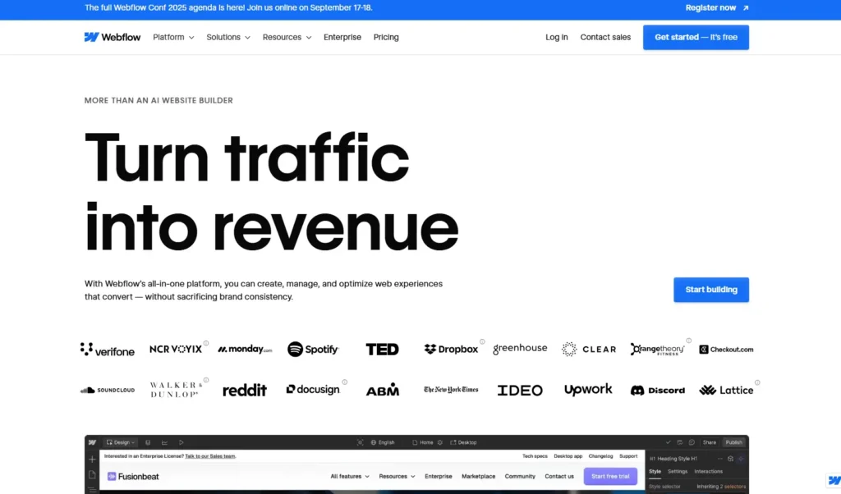The height and width of the screenshot is (494, 841).
Task: Click the Talk to our Sales team link
Action: pos(210,456)
